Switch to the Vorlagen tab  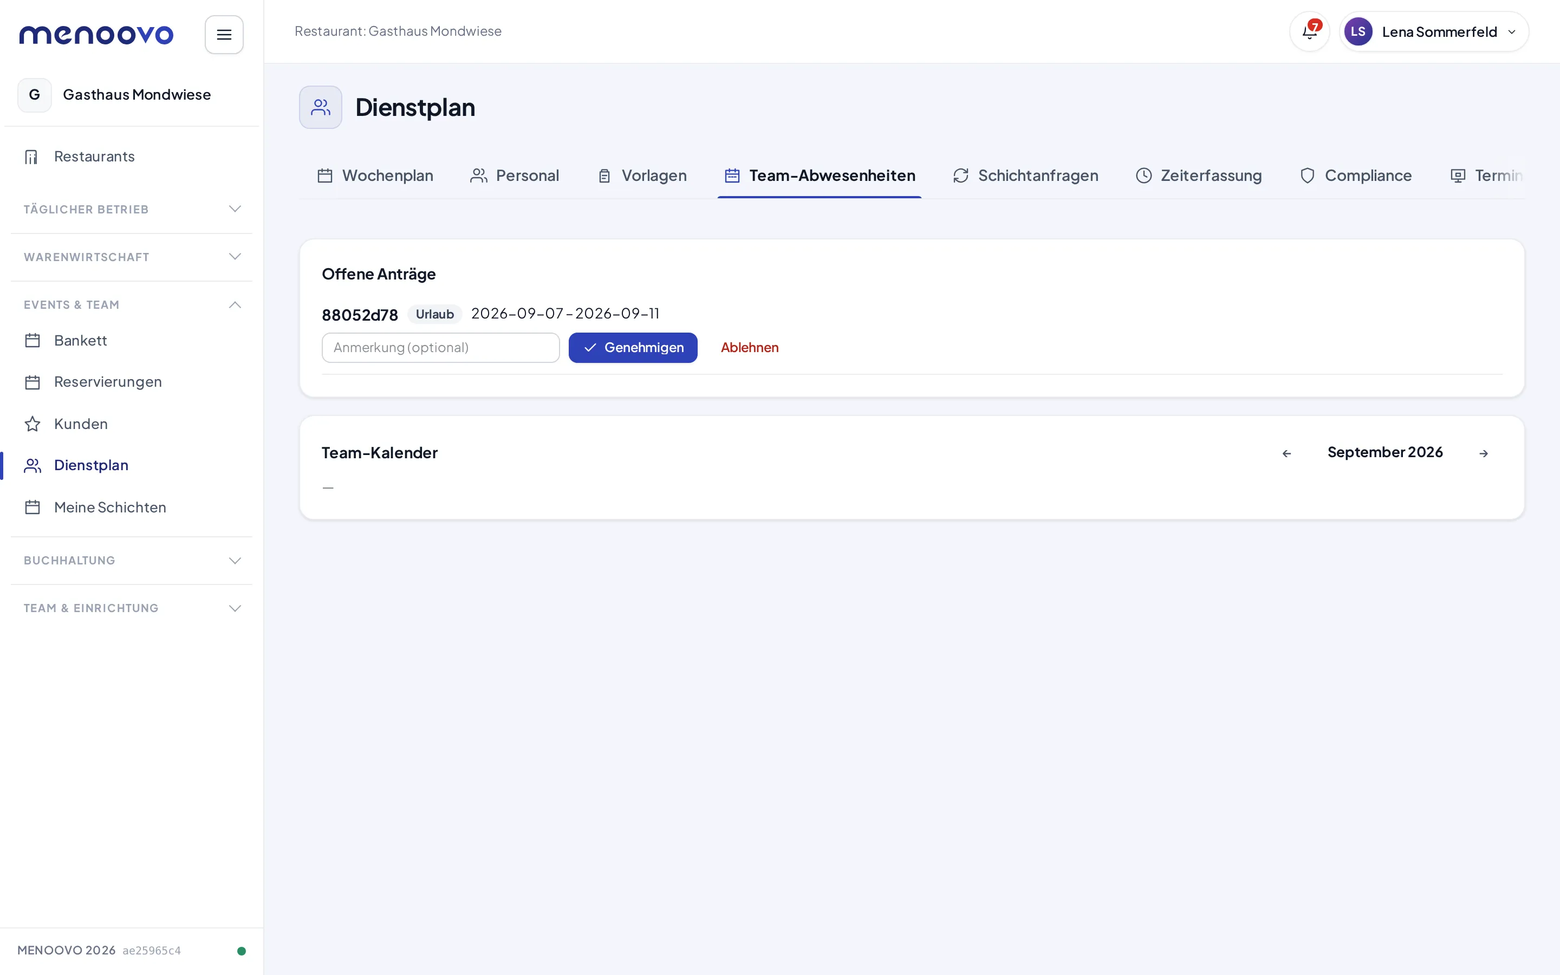click(x=642, y=175)
